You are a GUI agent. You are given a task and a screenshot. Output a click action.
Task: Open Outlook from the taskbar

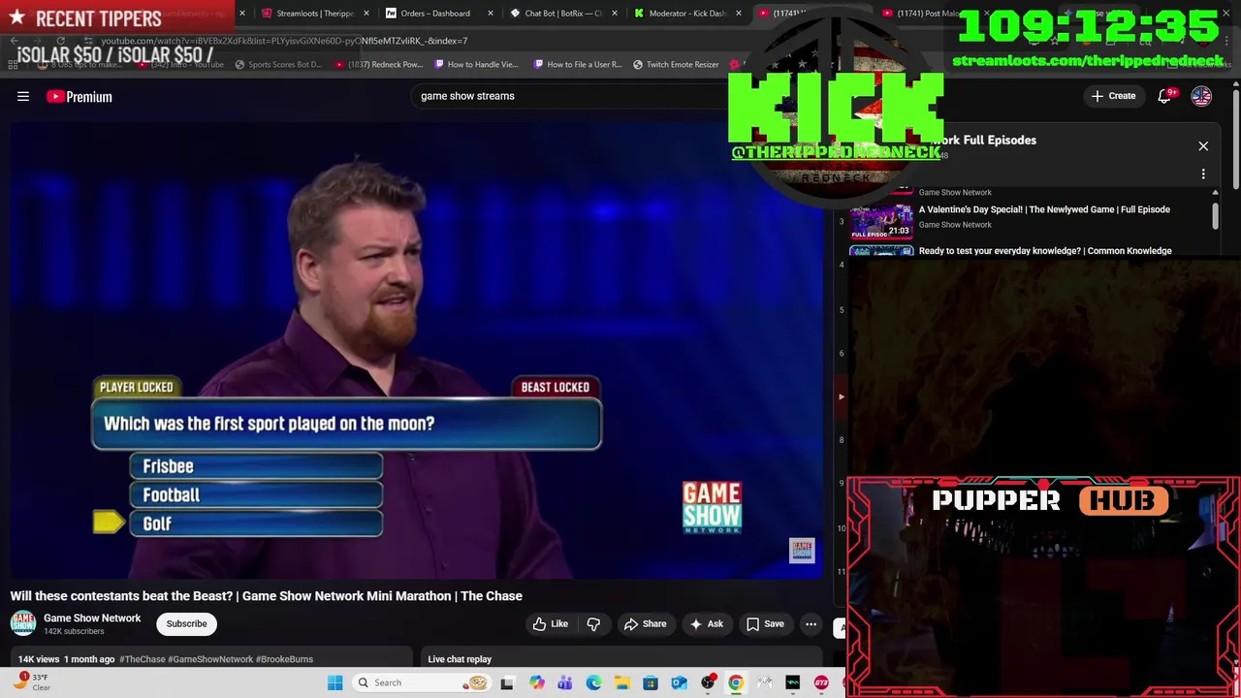679,682
